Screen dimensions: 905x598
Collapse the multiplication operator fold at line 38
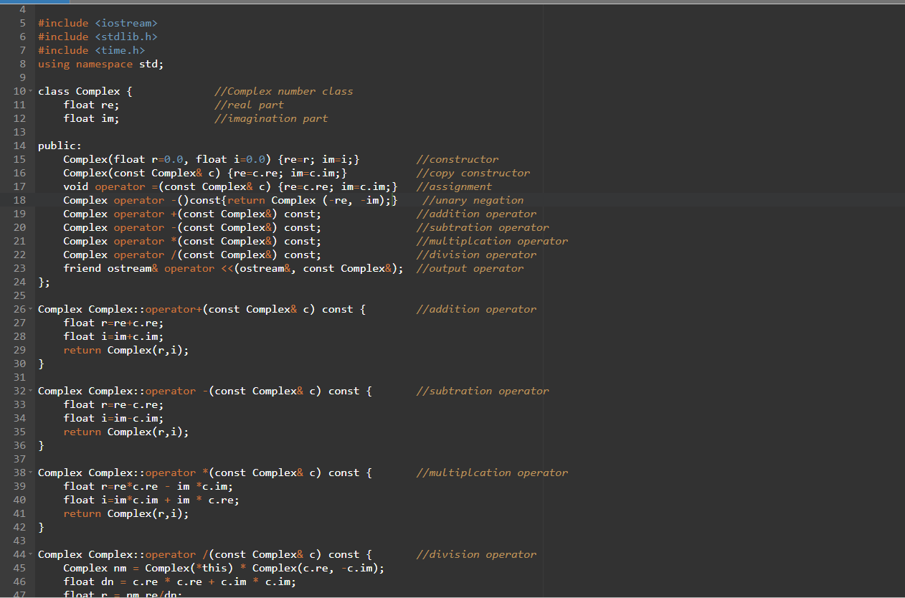[32, 473]
